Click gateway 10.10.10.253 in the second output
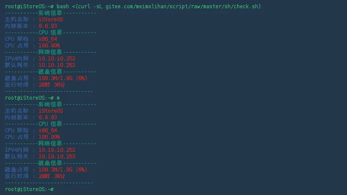 [57, 157]
